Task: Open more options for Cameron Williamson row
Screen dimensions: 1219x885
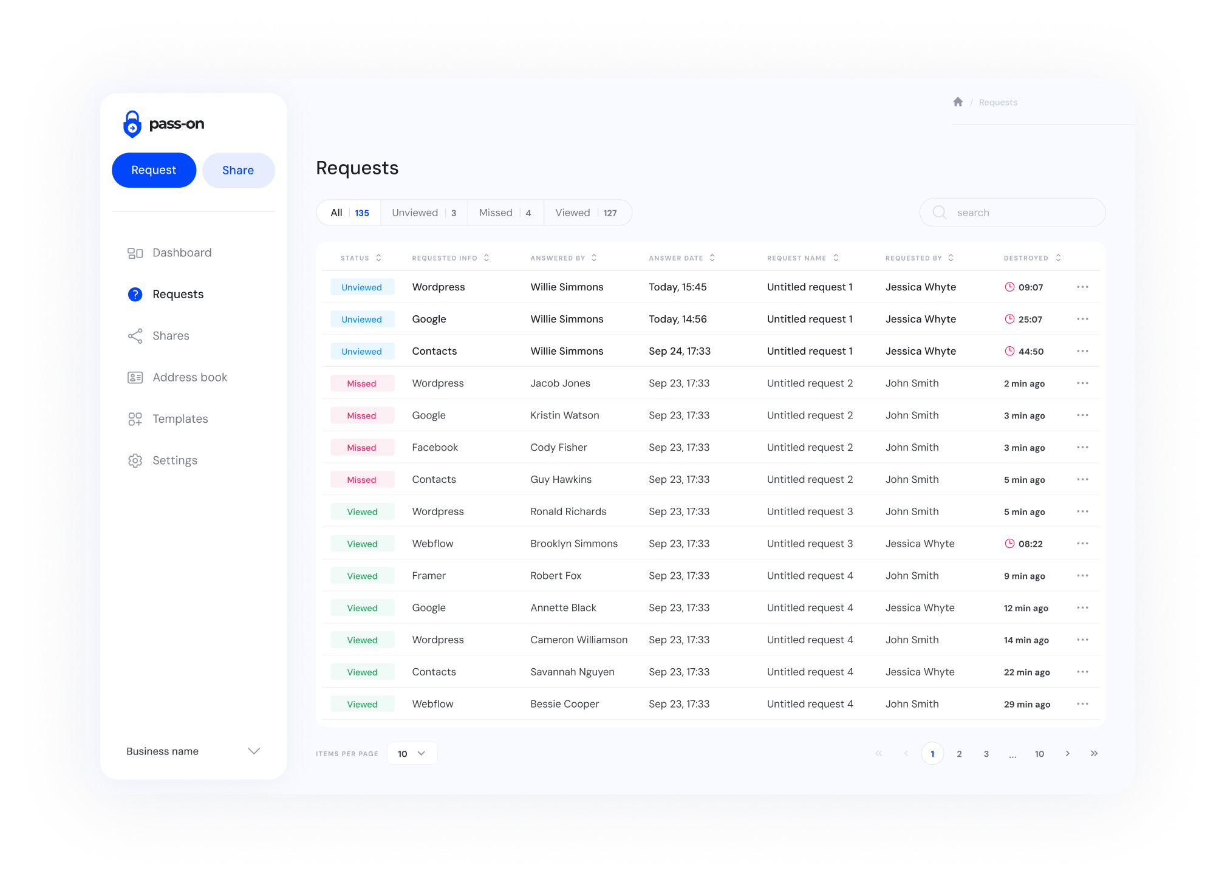Action: [1082, 640]
